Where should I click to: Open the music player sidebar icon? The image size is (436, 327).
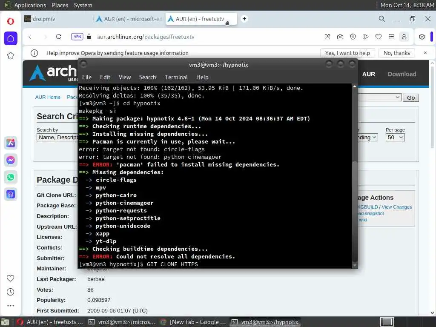coord(11,194)
